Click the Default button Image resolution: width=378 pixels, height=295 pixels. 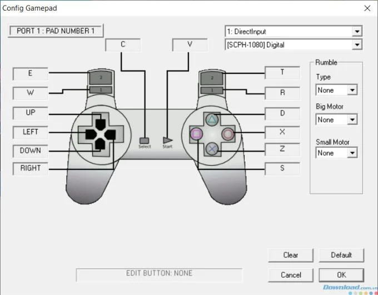[x=341, y=255]
